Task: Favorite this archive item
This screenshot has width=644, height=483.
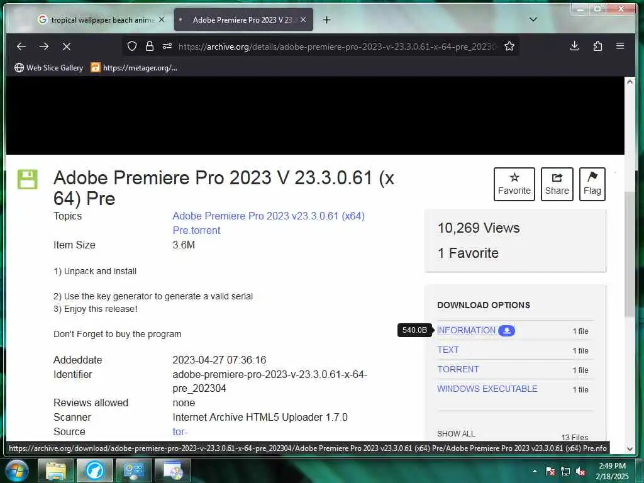Action: tap(514, 184)
